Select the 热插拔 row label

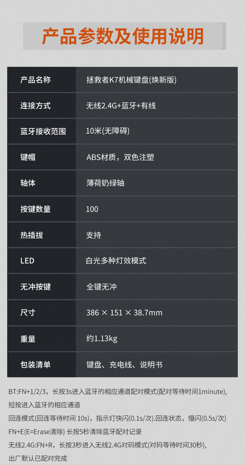(32, 235)
